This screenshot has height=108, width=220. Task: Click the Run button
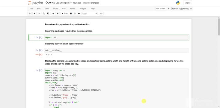coord(64,13)
